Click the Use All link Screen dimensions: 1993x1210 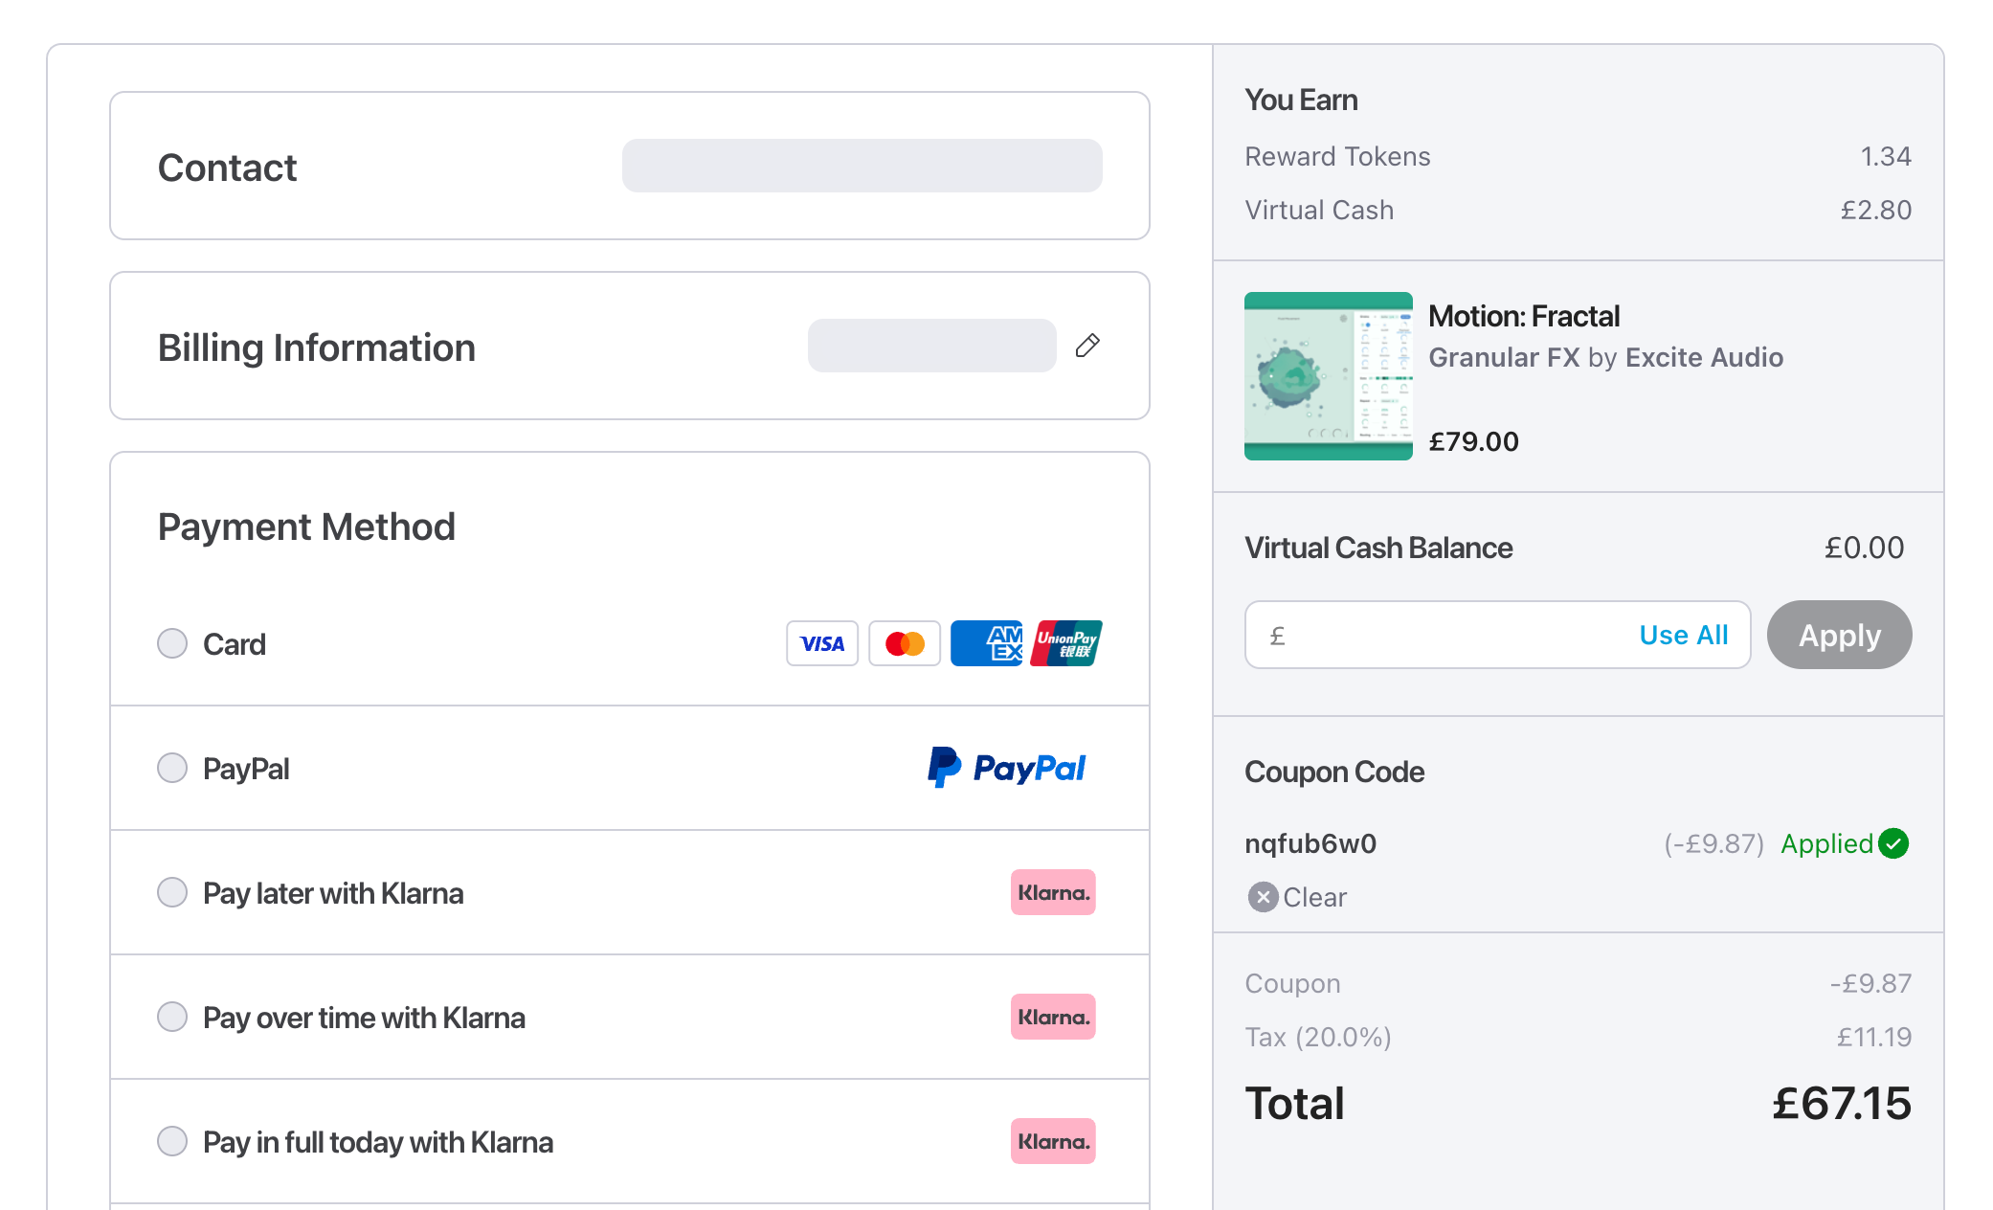[x=1683, y=635]
